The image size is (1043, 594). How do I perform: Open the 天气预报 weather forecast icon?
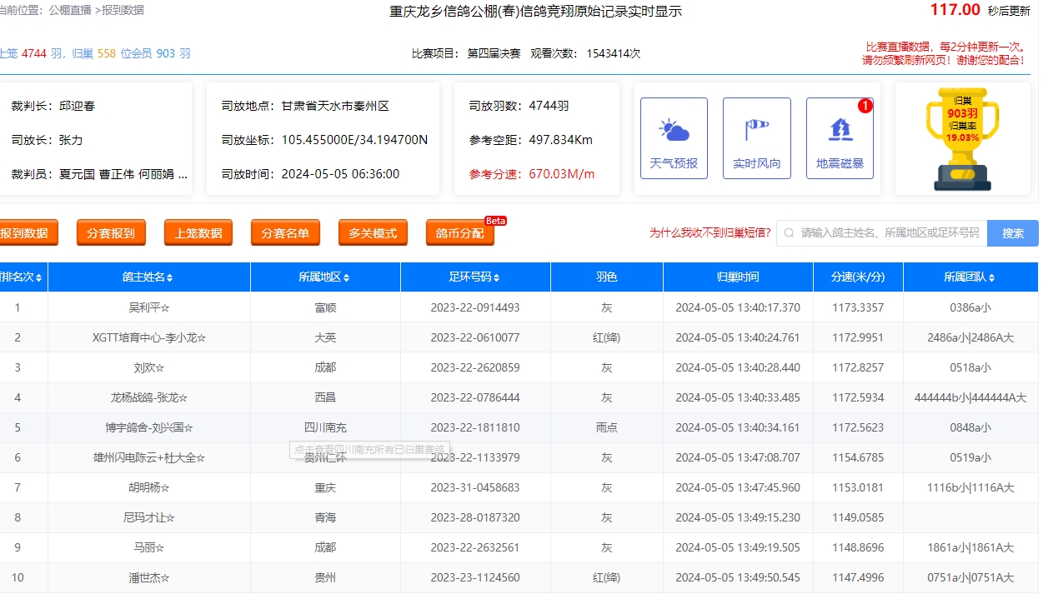674,138
